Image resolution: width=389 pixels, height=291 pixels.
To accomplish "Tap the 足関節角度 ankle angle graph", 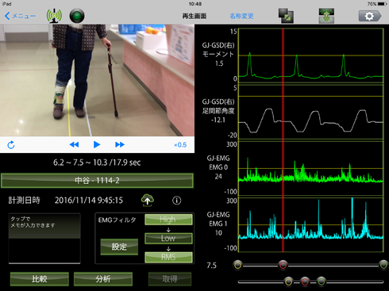I will coord(311,112).
